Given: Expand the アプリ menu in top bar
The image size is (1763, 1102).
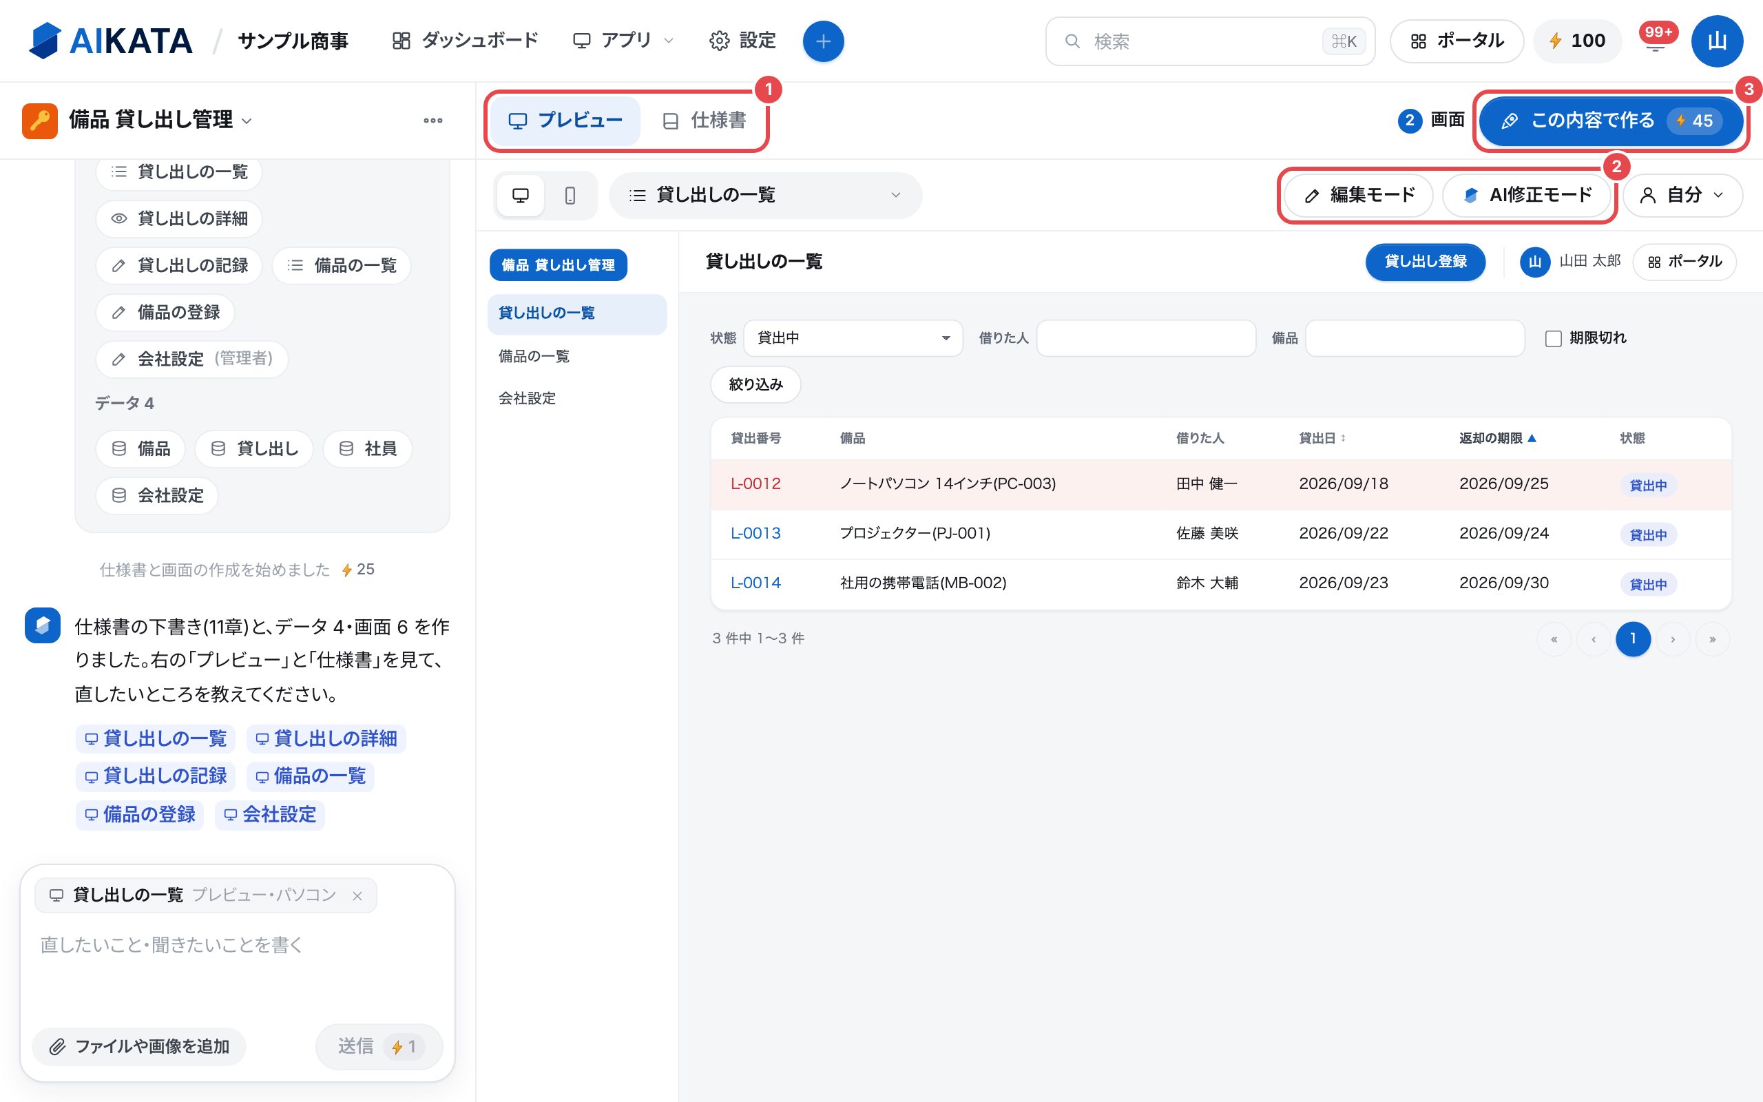Looking at the screenshot, I should (624, 41).
